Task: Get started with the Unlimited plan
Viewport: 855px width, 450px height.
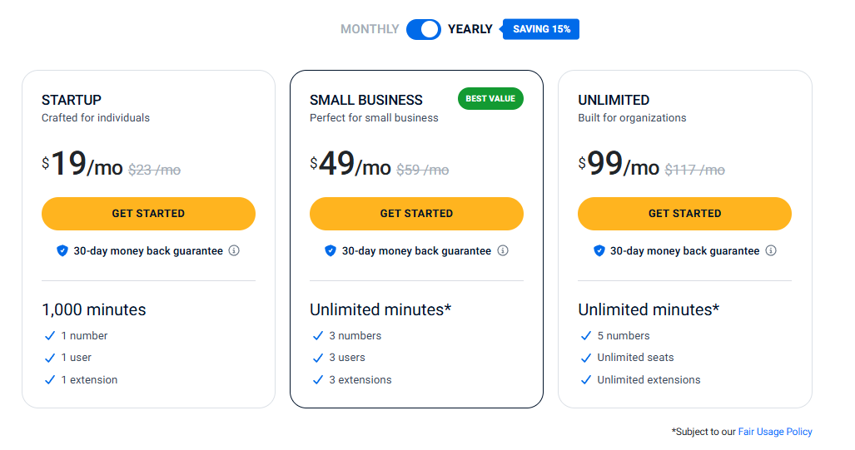Action: click(x=684, y=214)
